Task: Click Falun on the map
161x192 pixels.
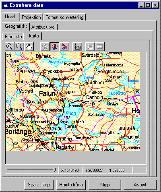Action: (x=47, y=94)
